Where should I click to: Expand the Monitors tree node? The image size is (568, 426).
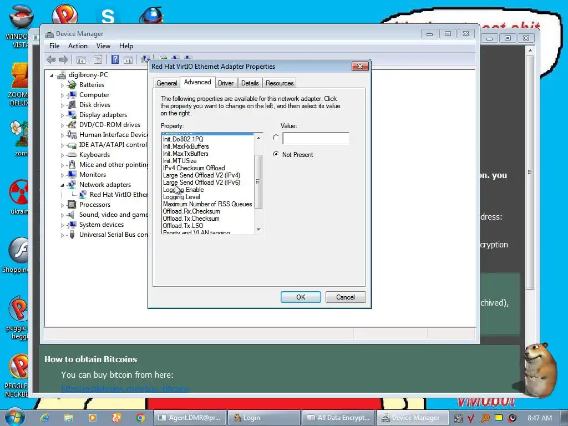click(x=62, y=175)
